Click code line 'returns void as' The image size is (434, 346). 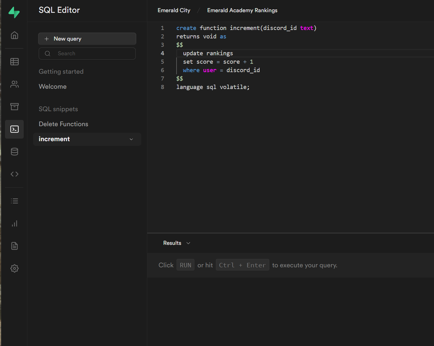(x=201, y=37)
